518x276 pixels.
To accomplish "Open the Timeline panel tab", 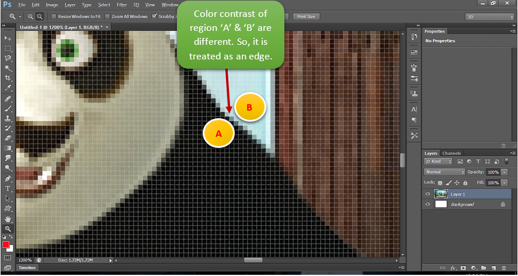I will (27, 268).
